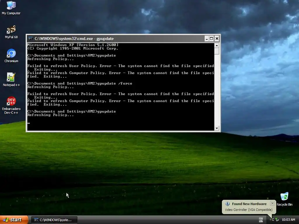Open the My Computer desktop icon
The height and width of the screenshot is (224, 299).
click(11, 8)
